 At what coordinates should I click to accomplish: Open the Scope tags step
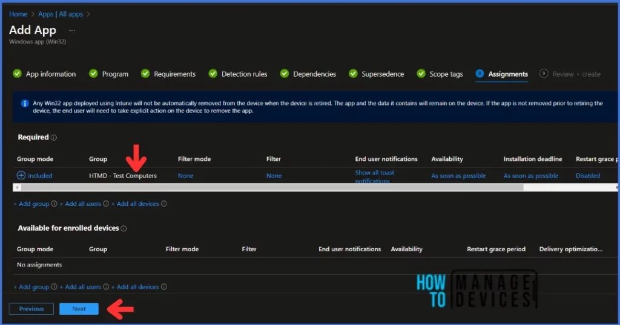click(440, 74)
